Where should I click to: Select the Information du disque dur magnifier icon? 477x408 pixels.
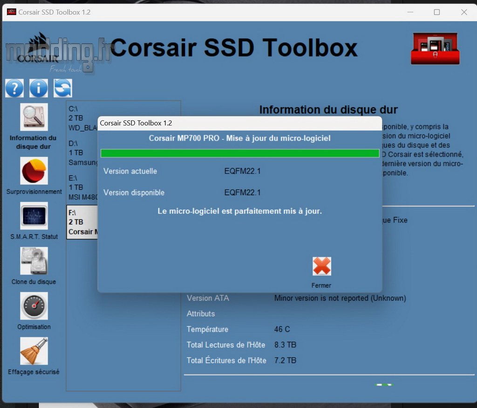pyautogui.click(x=34, y=117)
